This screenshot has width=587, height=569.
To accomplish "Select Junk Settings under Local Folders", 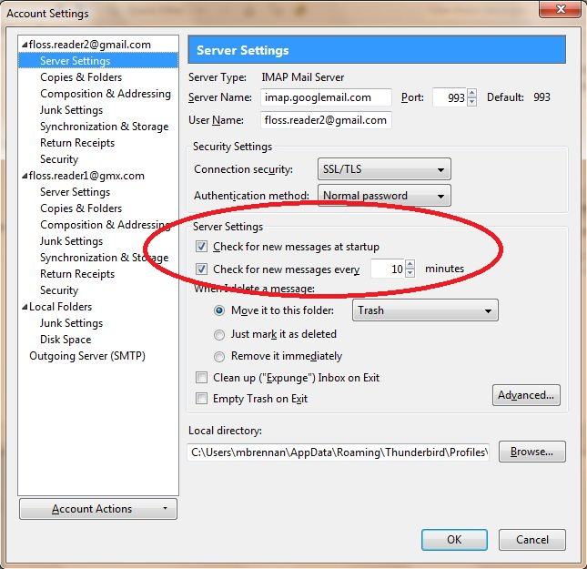I will point(71,323).
